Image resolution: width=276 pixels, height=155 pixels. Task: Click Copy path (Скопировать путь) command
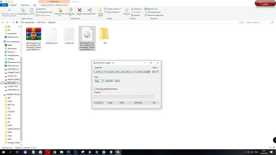(44, 12)
